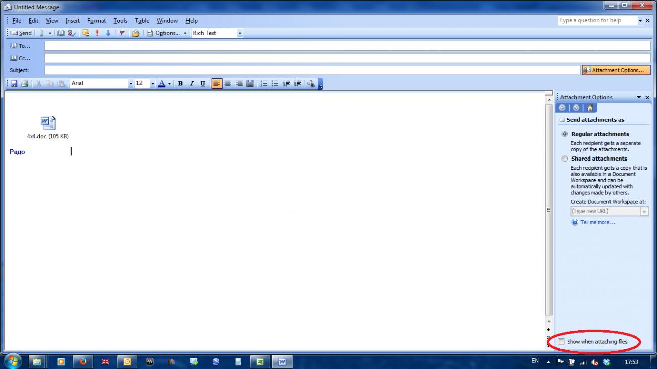Image resolution: width=657 pixels, height=369 pixels.
Task: Click the Send button
Action: pos(21,33)
